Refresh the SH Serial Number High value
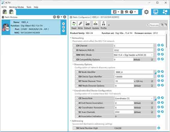The height and width of the screenshot is (132, 170). pos(159,128)
